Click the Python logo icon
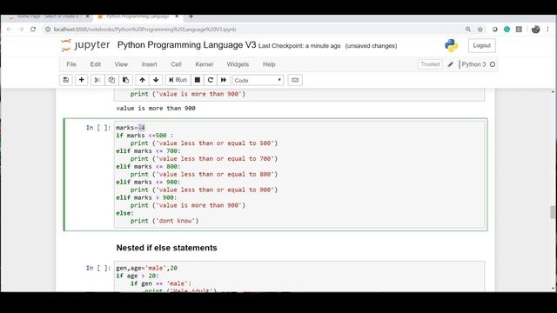The image size is (557, 313). tap(451, 45)
